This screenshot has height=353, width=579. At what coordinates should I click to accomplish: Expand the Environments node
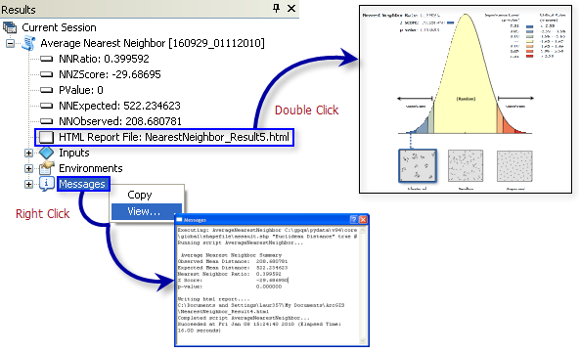(x=28, y=168)
